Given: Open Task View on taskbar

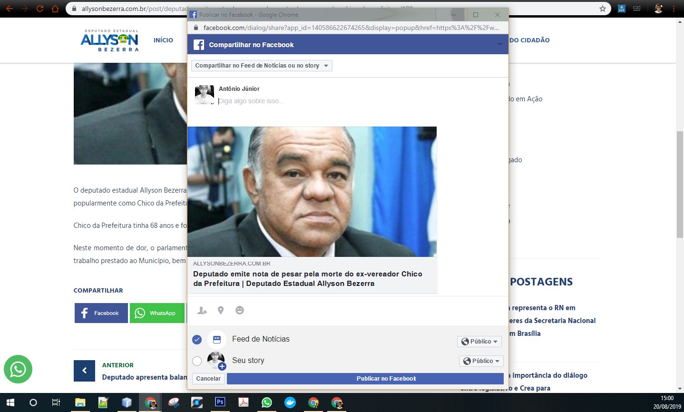Looking at the screenshot, I should pyautogui.click(x=56, y=402).
